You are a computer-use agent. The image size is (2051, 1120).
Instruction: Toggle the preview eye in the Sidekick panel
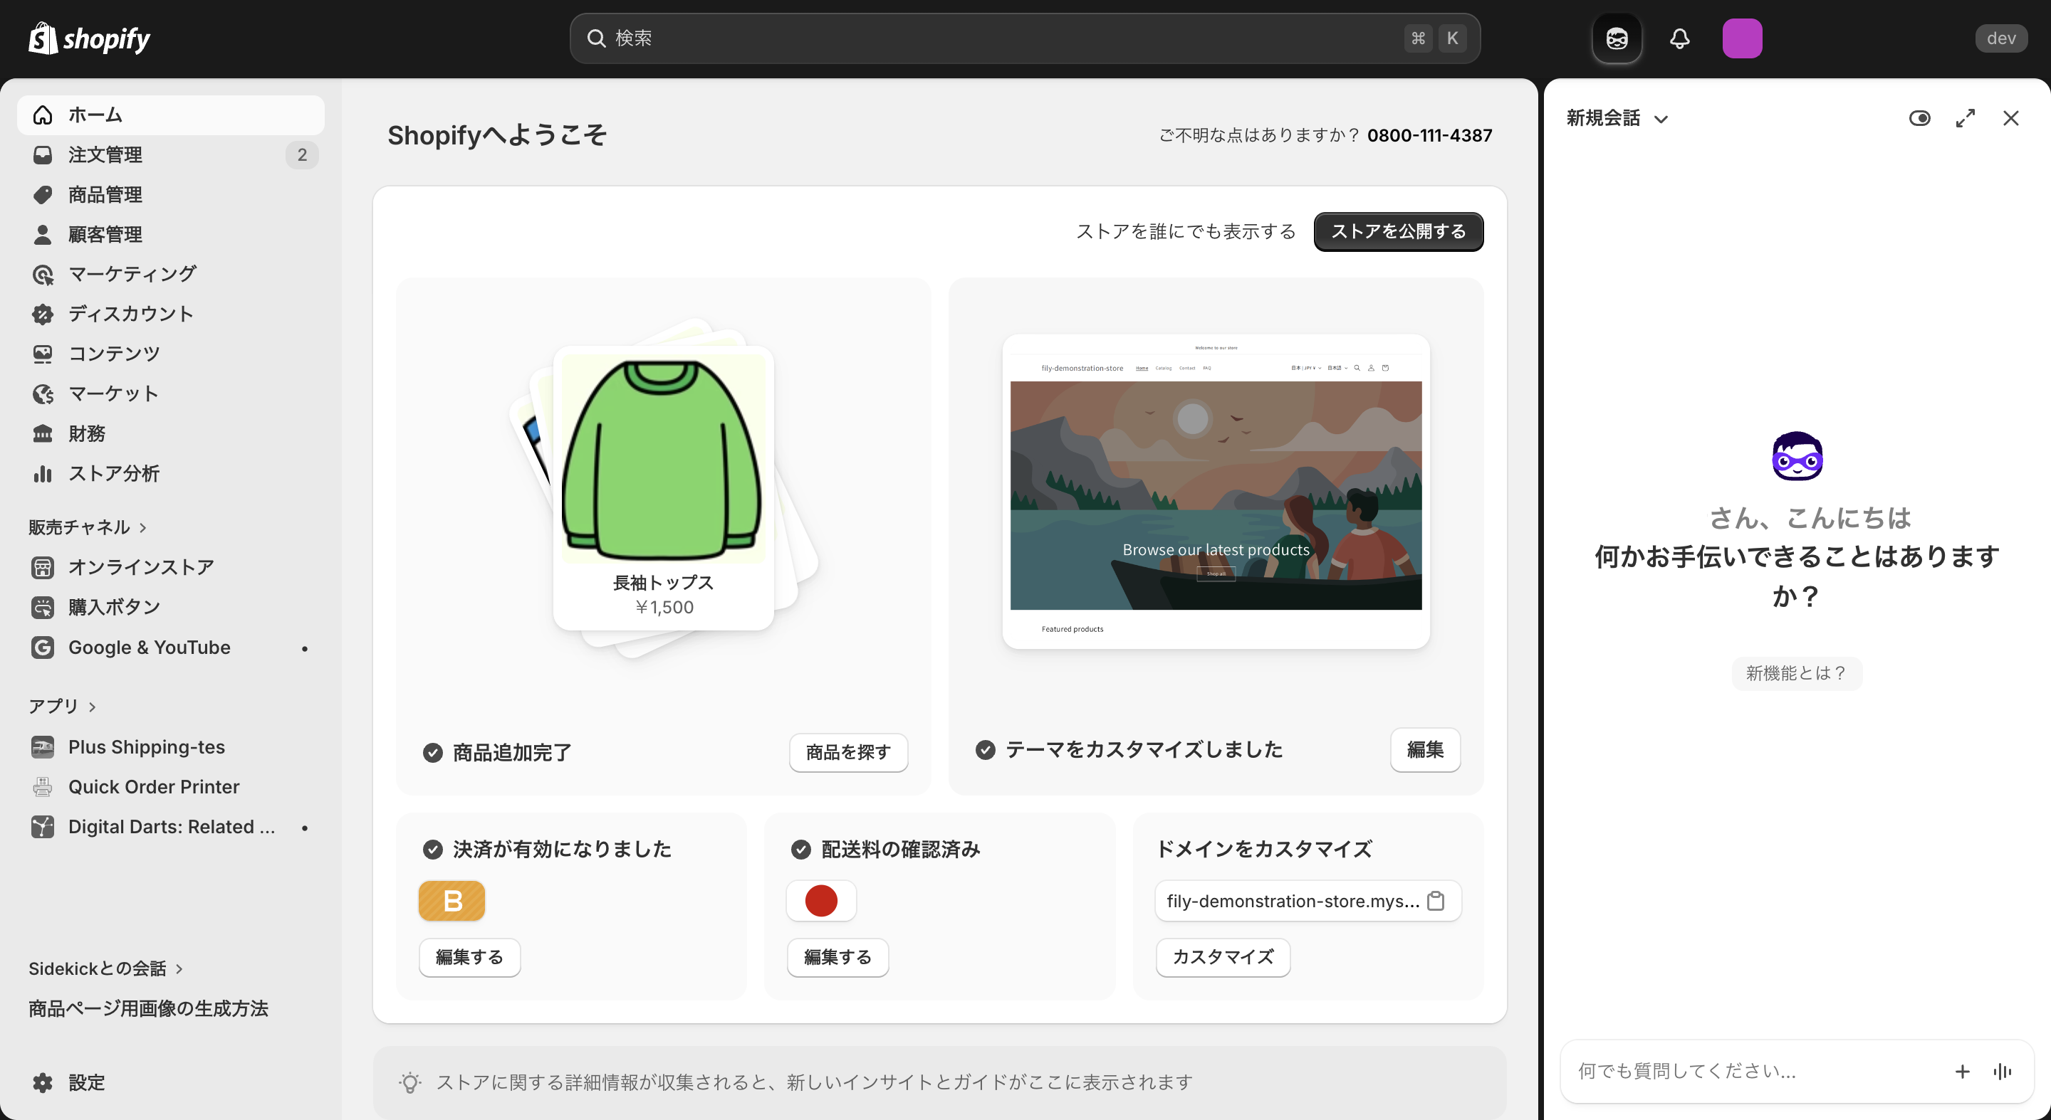click(x=1920, y=117)
